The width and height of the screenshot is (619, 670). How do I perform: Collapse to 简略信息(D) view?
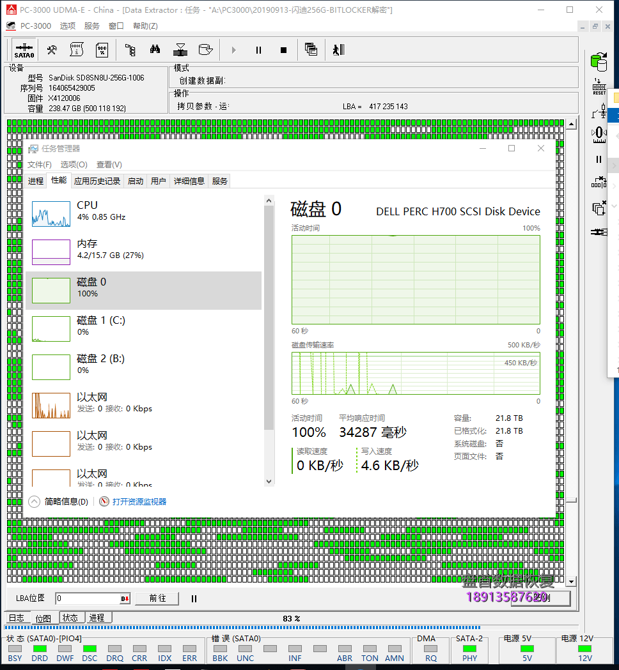pos(59,501)
